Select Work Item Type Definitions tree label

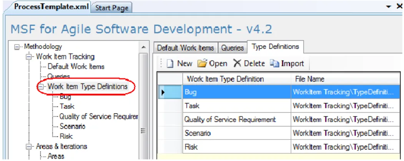[x=88, y=87]
